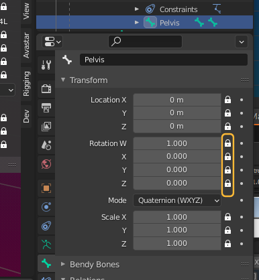Open the World properties tab (globe icon)
This screenshot has width=259, height=280.
point(46,164)
